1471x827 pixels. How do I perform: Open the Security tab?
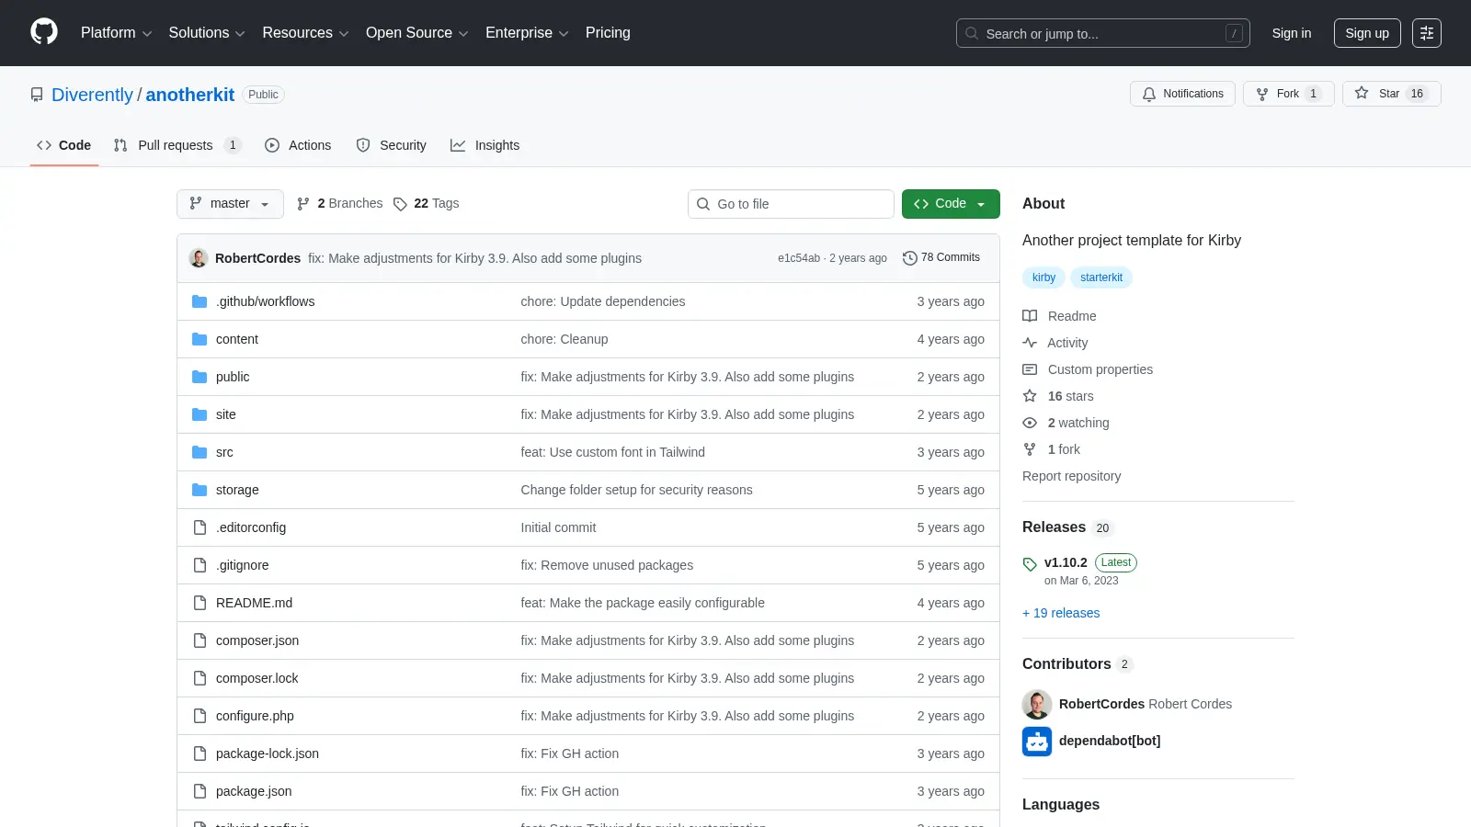tap(392, 145)
